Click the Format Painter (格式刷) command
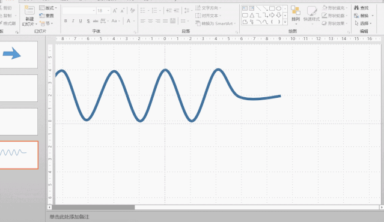Viewport: 384px width, 222px height. click(8, 23)
